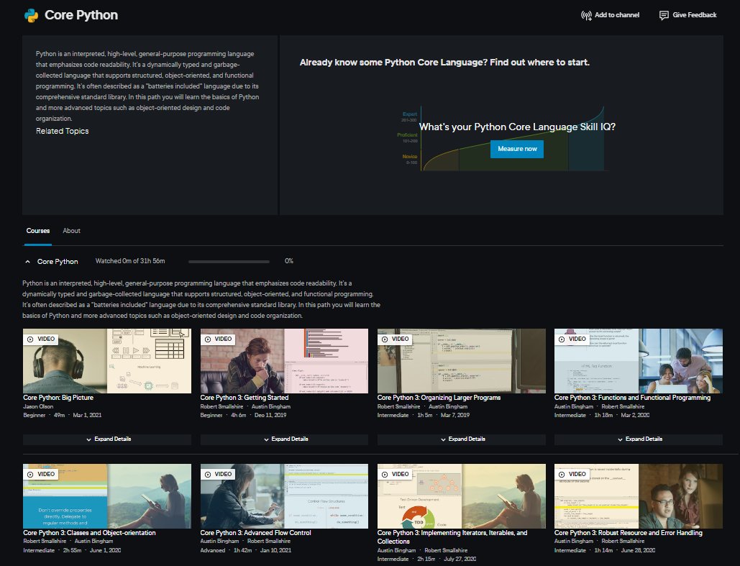Click author Jason Olson
The image size is (740, 566).
pos(38,406)
